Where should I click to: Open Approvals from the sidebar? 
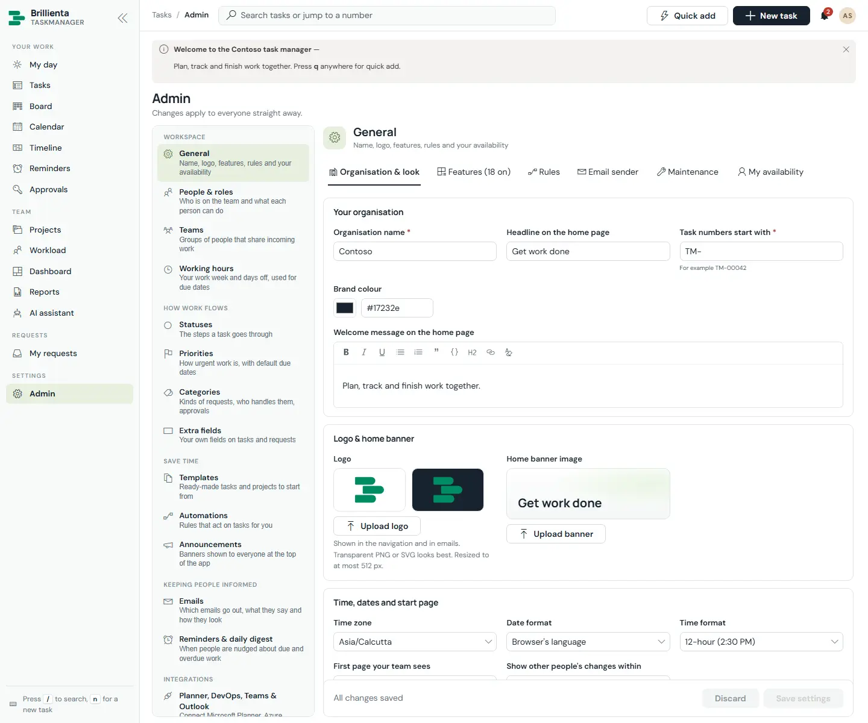pos(69,189)
